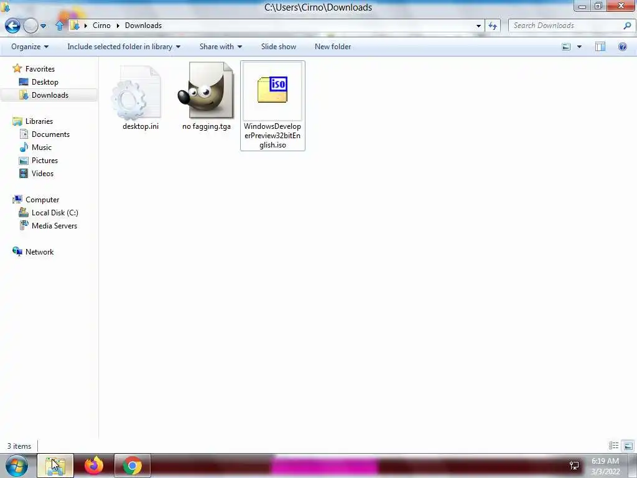Open the Music library
The image size is (637, 478).
[42, 147]
